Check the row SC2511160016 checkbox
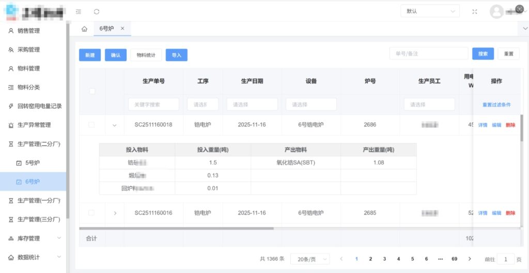 click(x=91, y=213)
